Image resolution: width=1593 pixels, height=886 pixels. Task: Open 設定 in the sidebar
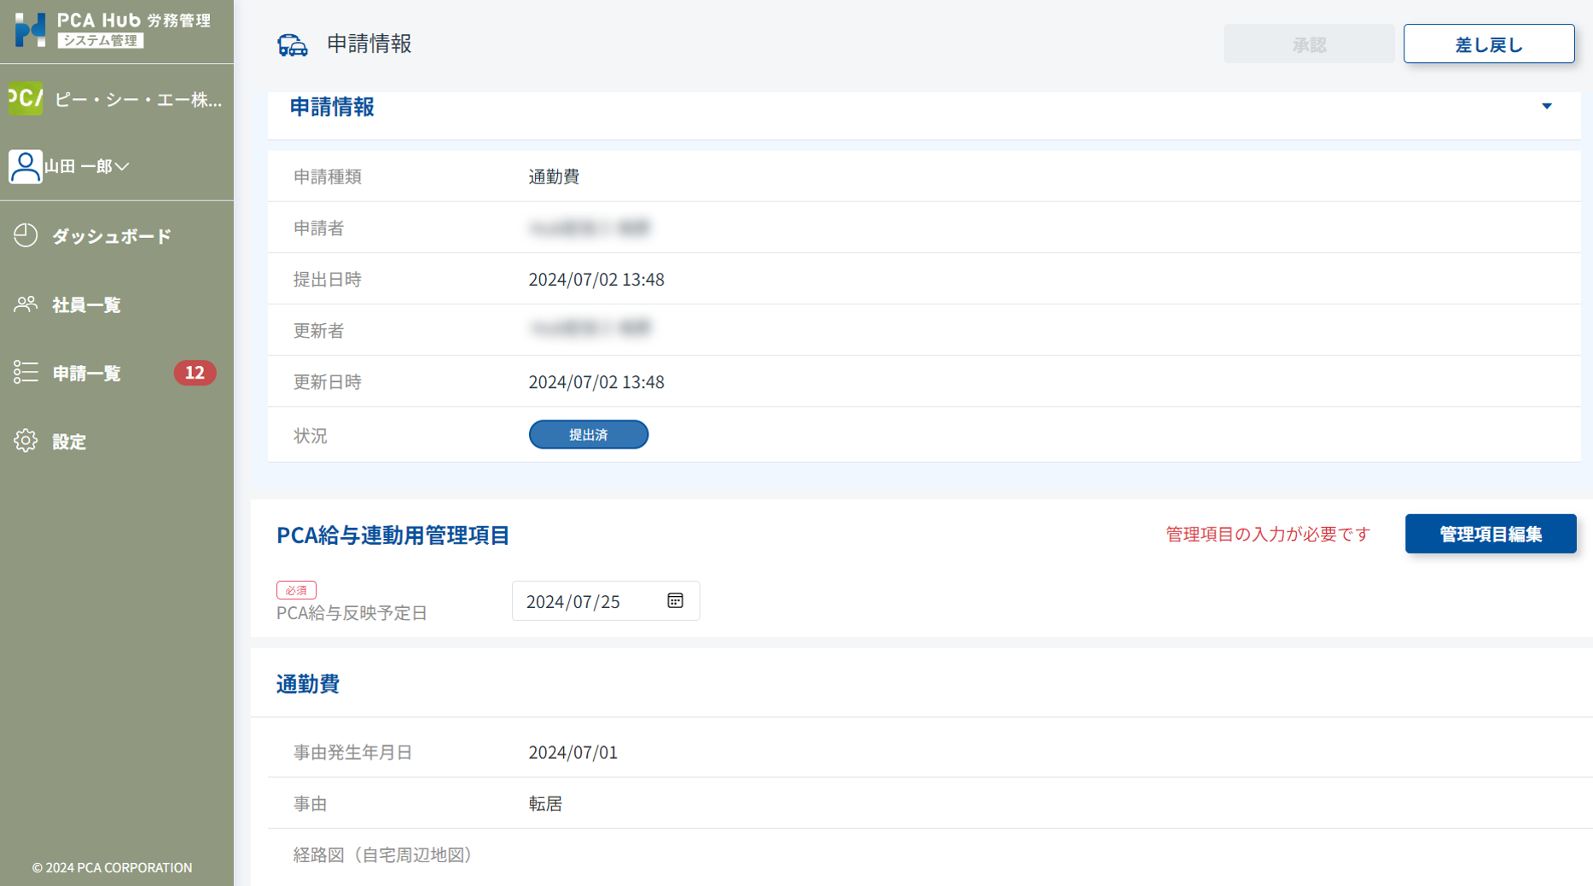(x=69, y=442)
